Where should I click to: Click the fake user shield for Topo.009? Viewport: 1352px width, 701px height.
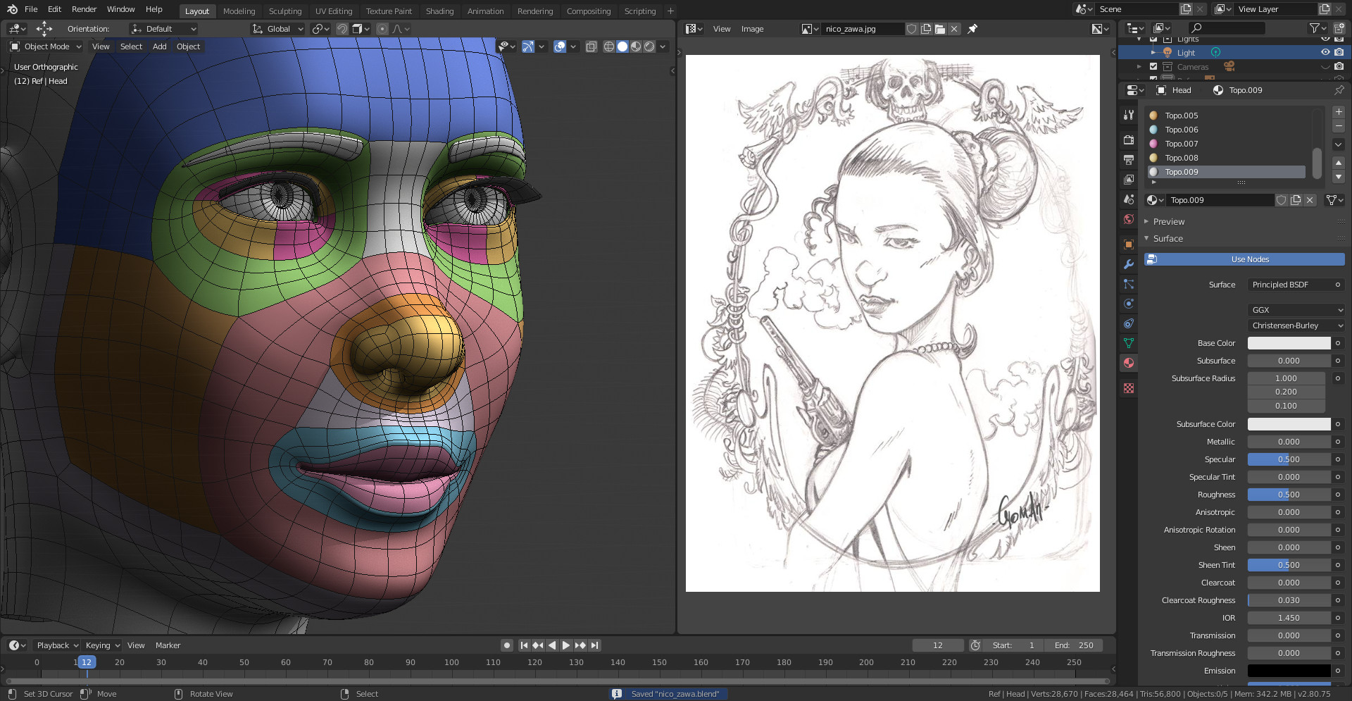pos(1282,200)
